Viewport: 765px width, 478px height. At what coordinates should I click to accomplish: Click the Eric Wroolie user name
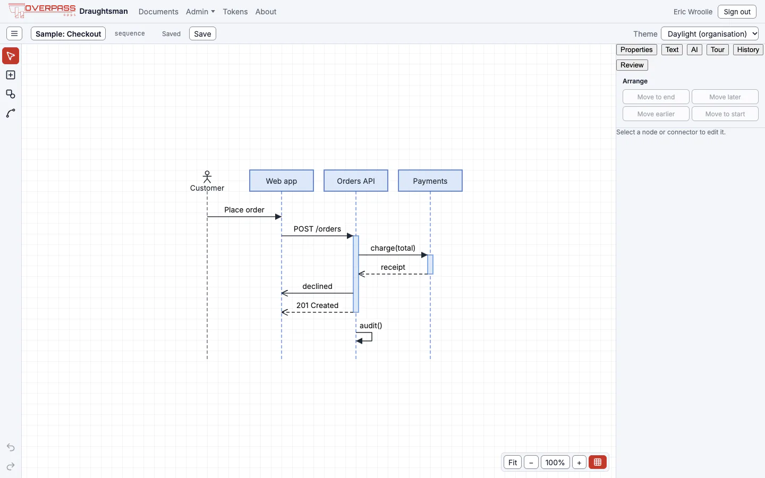click(x=693, y=12)
